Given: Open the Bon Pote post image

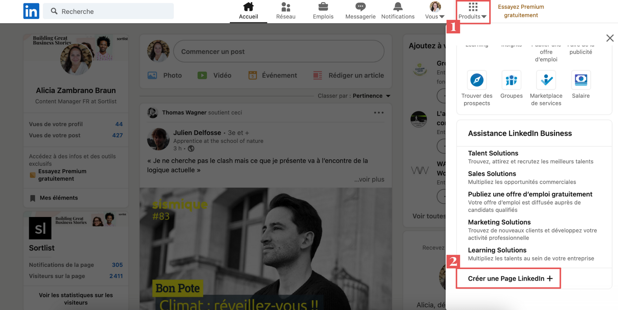Looking at the screenshot, I should pyautogui.click(x=266, y=249).
